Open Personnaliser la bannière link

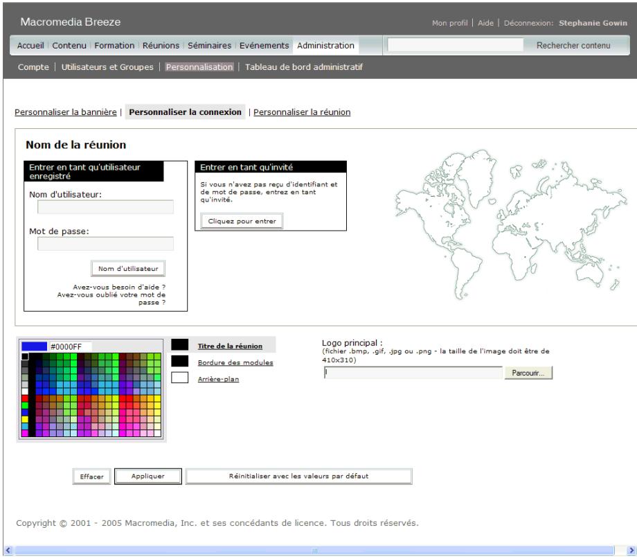pyautogui.click(x=65, y=112)
